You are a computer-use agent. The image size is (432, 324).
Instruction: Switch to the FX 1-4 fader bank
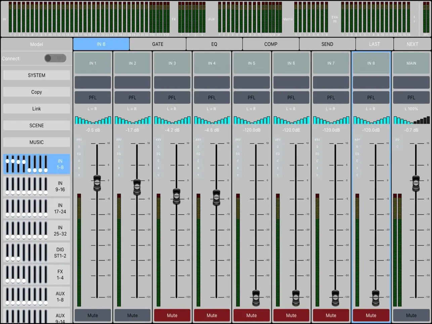tap(37, 275)
